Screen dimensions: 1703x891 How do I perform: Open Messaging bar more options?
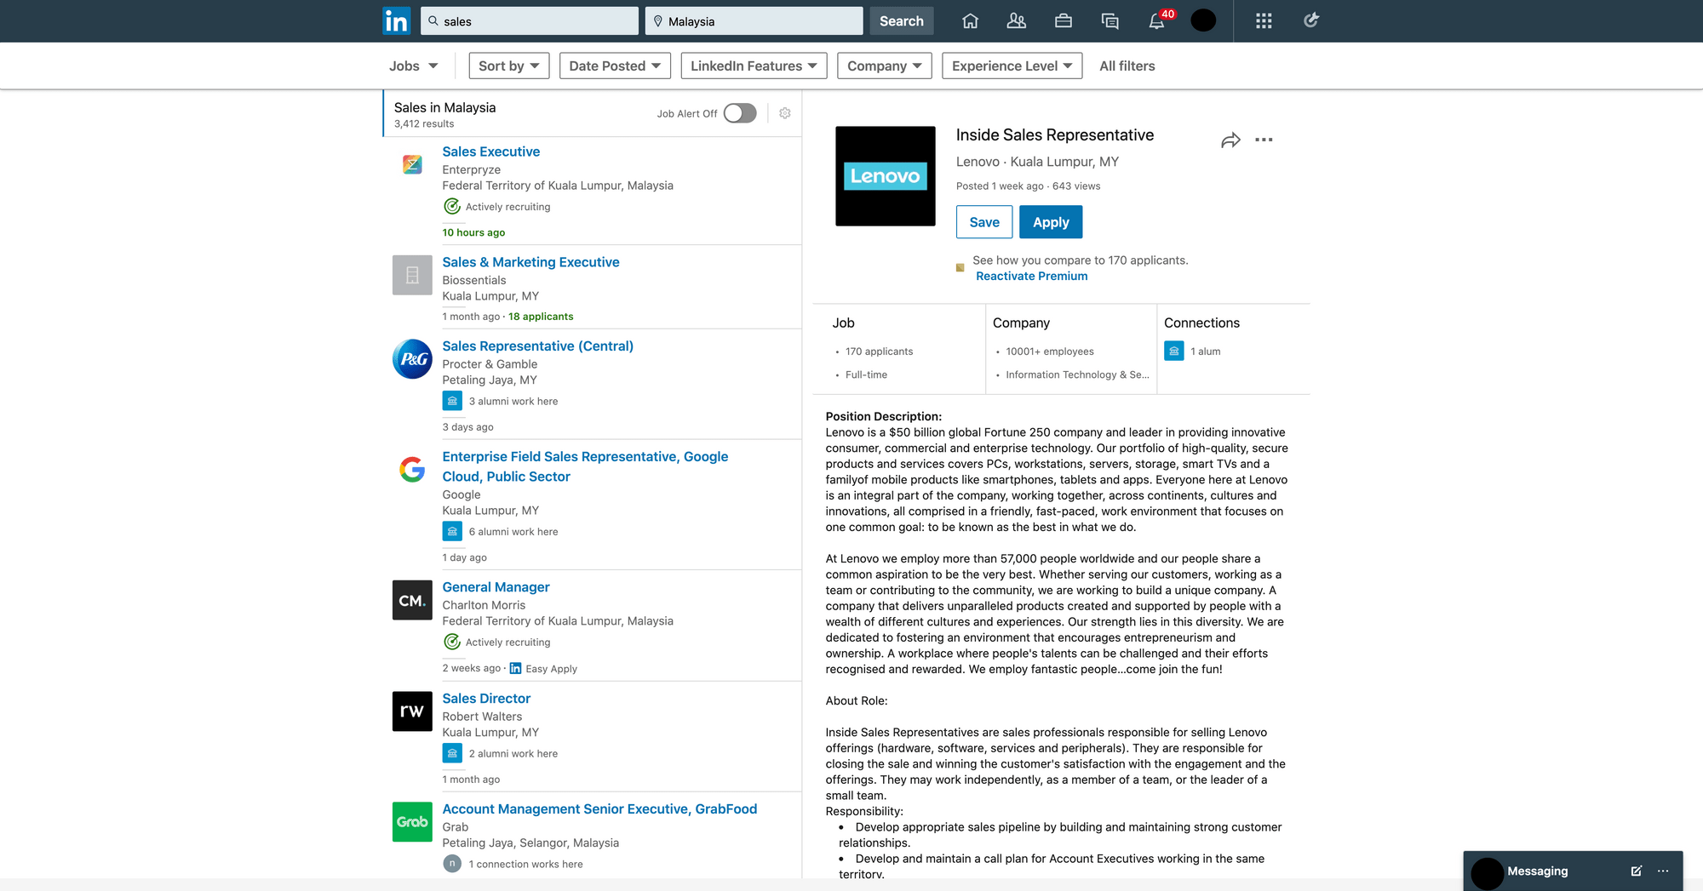1663,871
